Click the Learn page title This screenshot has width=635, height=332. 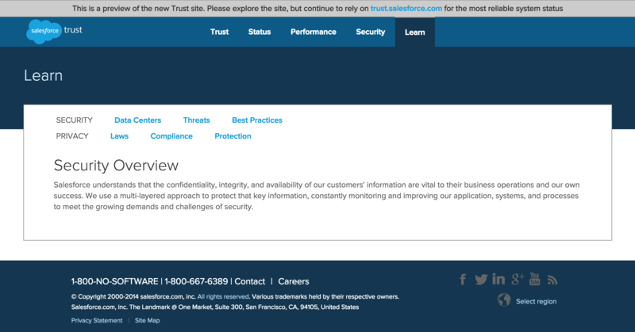(44, 75)
